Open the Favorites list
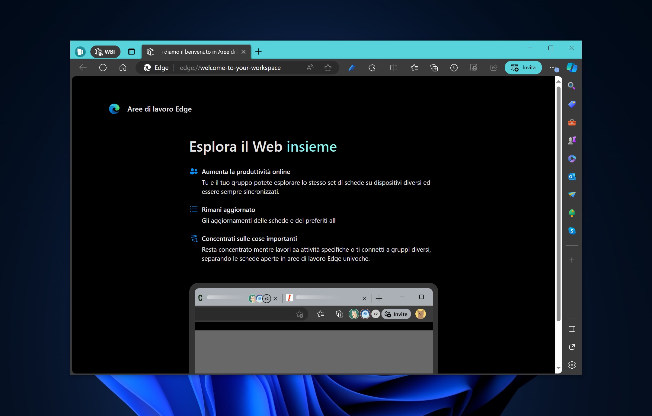Image resolution: width=652 pixels, height=416 pixels. (x=414, y=68)
